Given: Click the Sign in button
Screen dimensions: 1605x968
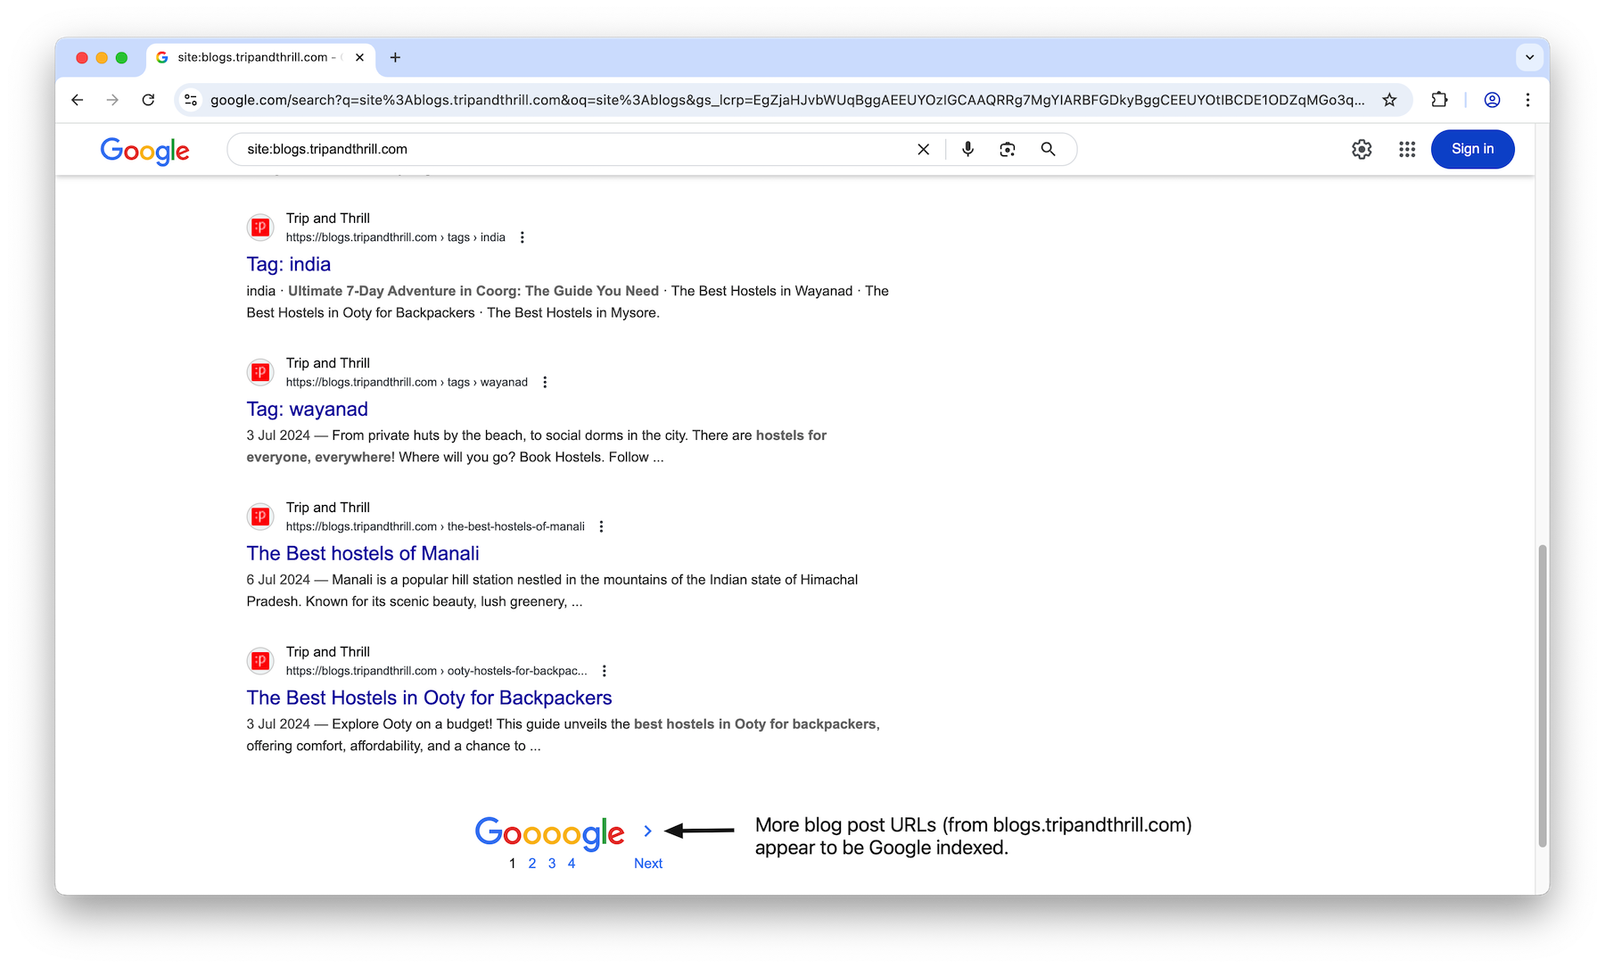Looking at the screenshot, I should coord(1472,149).
